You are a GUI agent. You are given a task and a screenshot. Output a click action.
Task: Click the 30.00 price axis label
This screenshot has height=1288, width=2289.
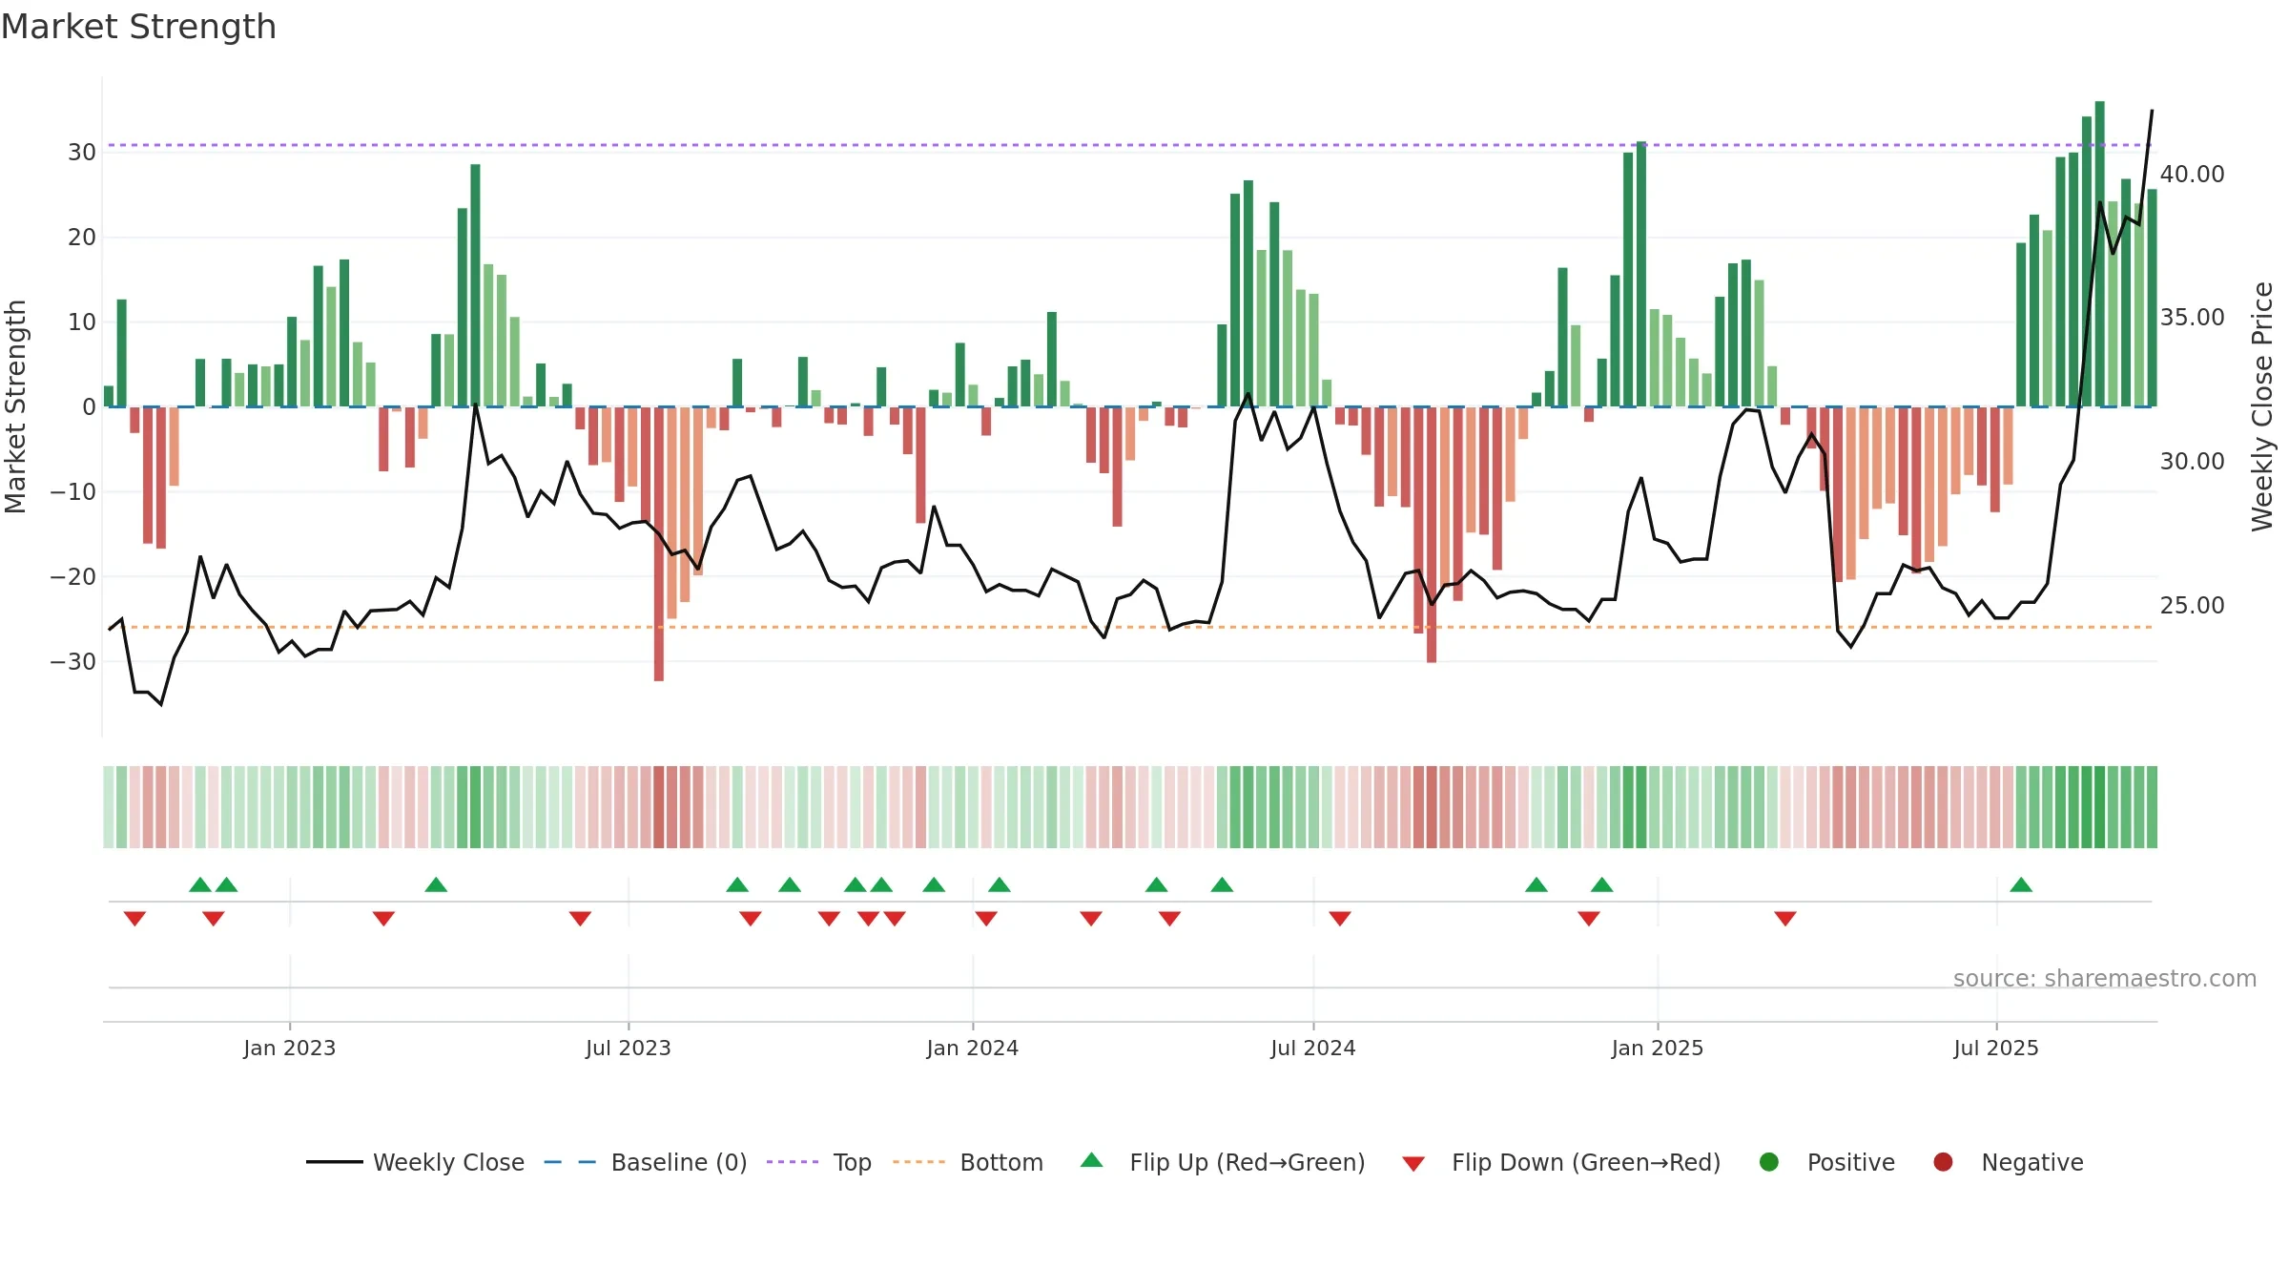point(2192,461)
